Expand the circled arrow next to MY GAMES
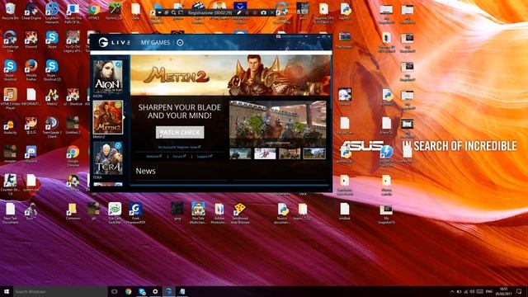Screen dimensions: 528x297 coord(180,43)
